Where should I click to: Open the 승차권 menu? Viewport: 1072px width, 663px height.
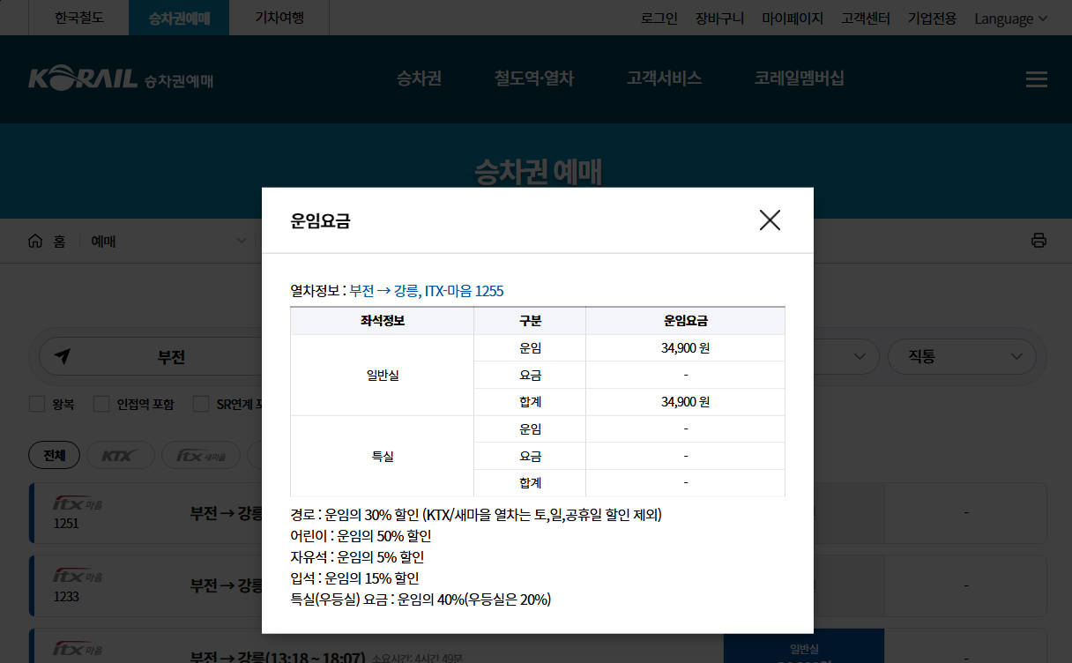419,78
